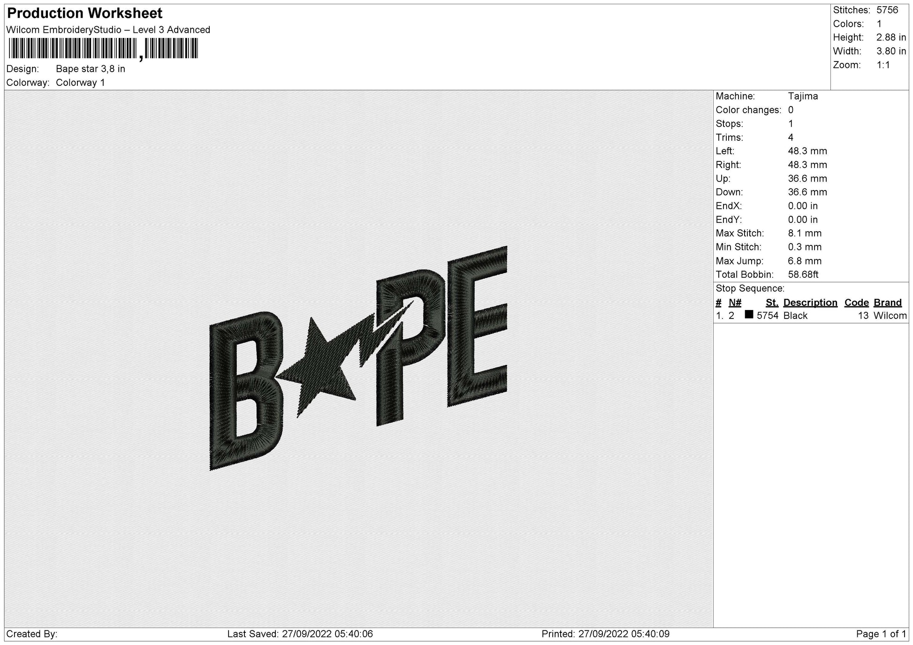
Task: Click the 'Down:' label
Action: 730,192
